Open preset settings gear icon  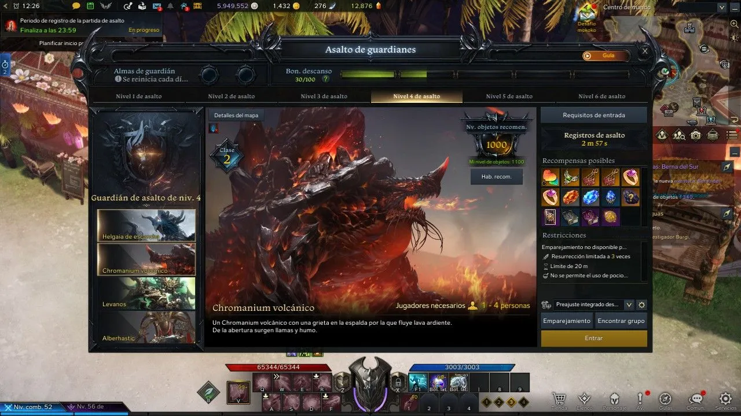641,304
